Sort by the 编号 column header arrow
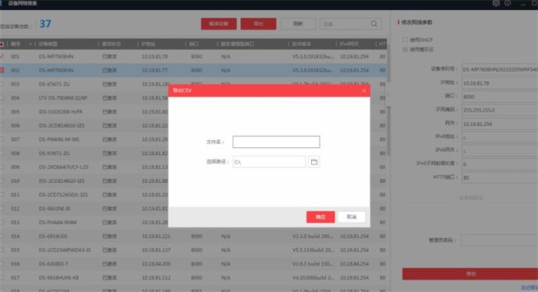 [30, 44]
